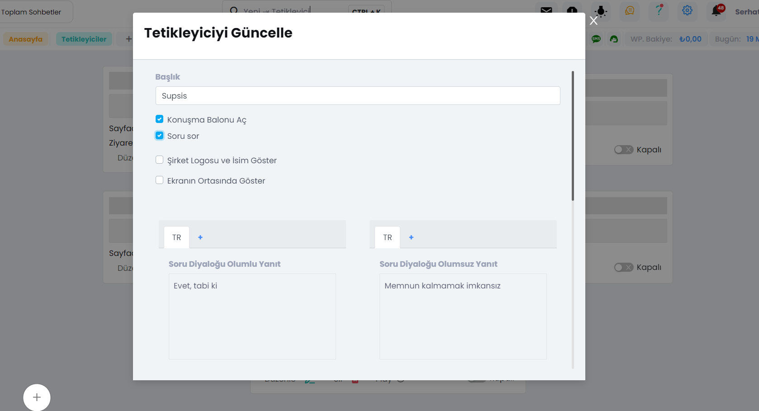Click the green support agent headset icon
Screen dimensions: 759x411
click(614, 39)
